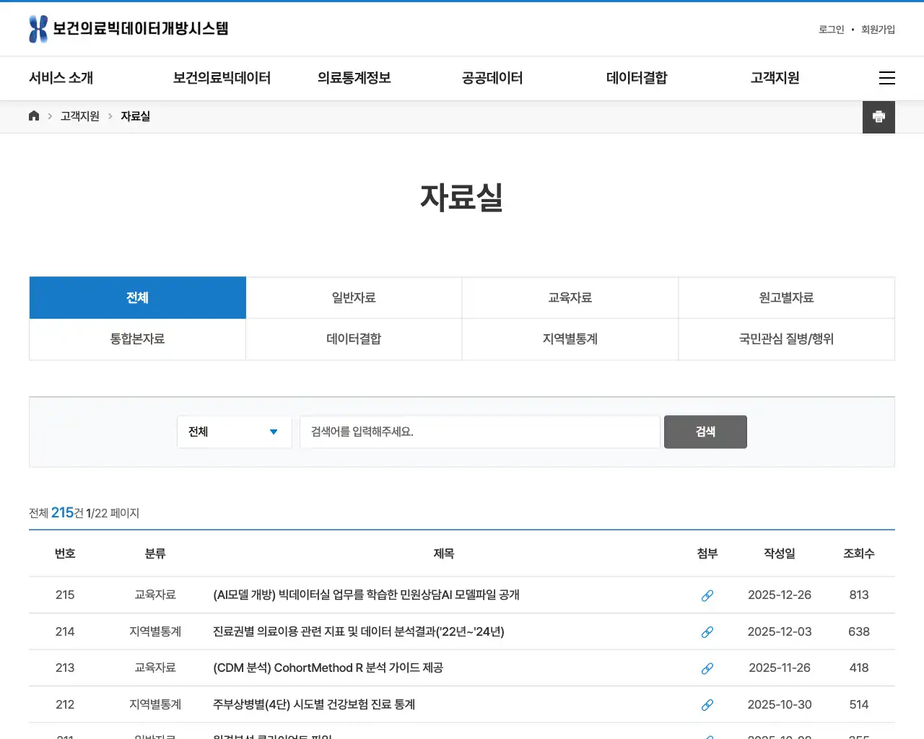Click the 자료실 page heading

[x=462, y=198]
